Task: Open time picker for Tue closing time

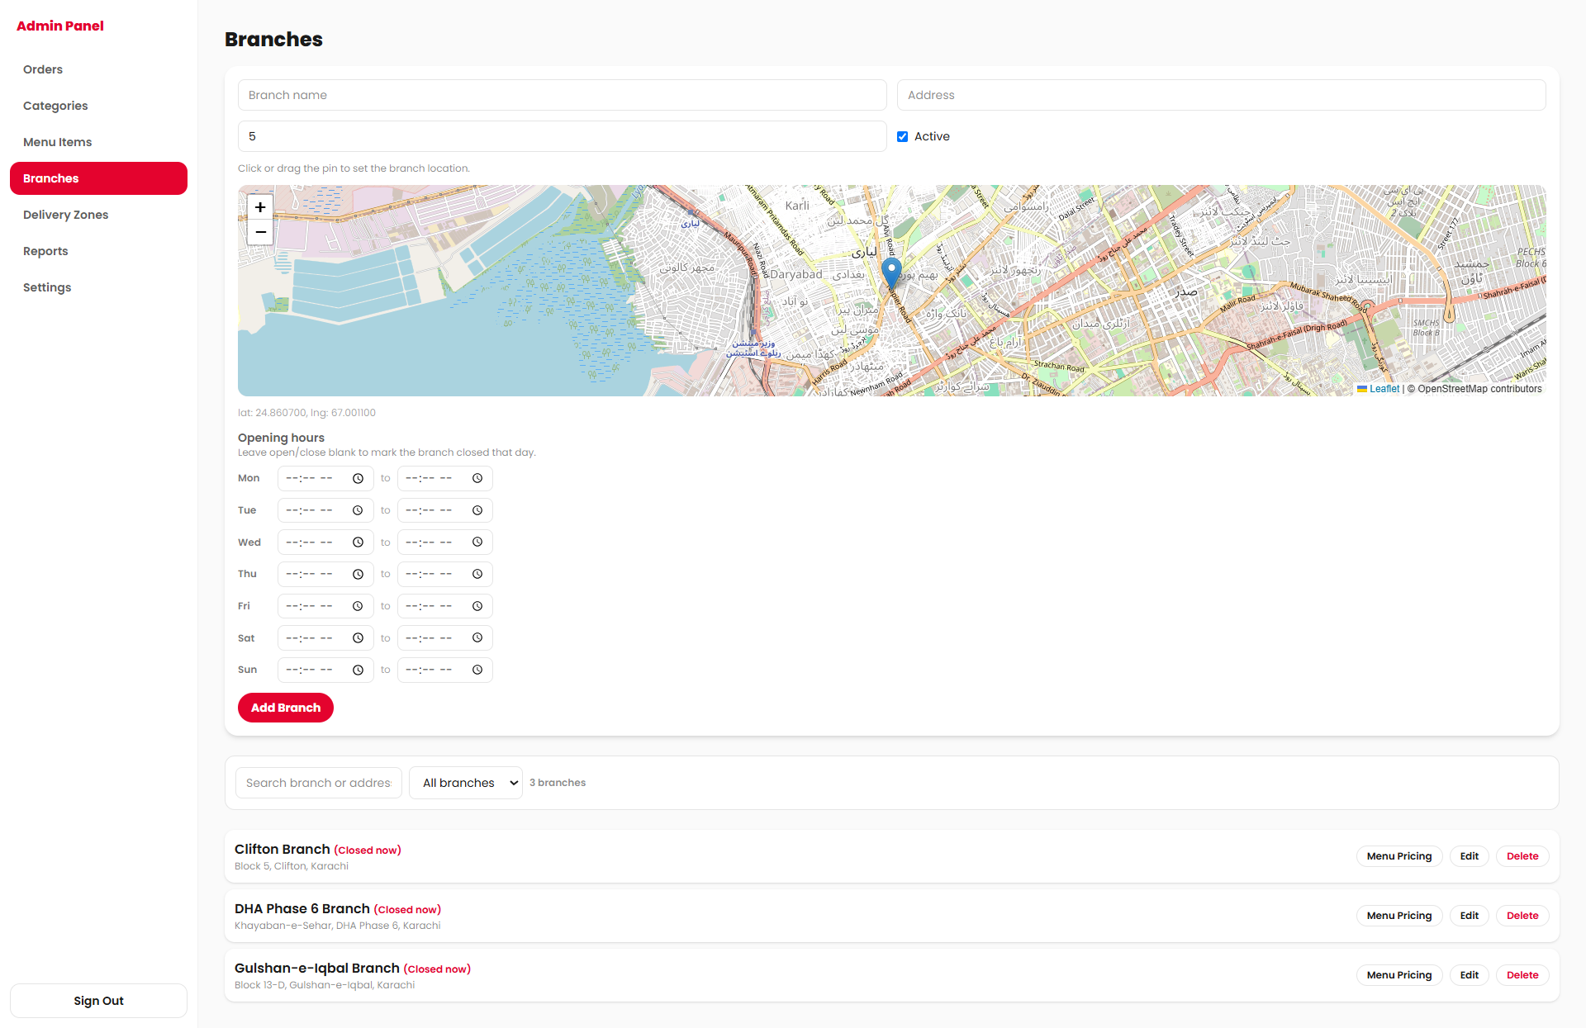Action: (477, 510)
